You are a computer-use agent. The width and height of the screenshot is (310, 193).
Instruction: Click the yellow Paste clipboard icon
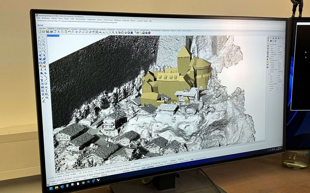point(65,32)
